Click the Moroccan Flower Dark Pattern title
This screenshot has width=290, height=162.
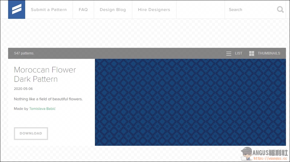(x=45, y=74)
